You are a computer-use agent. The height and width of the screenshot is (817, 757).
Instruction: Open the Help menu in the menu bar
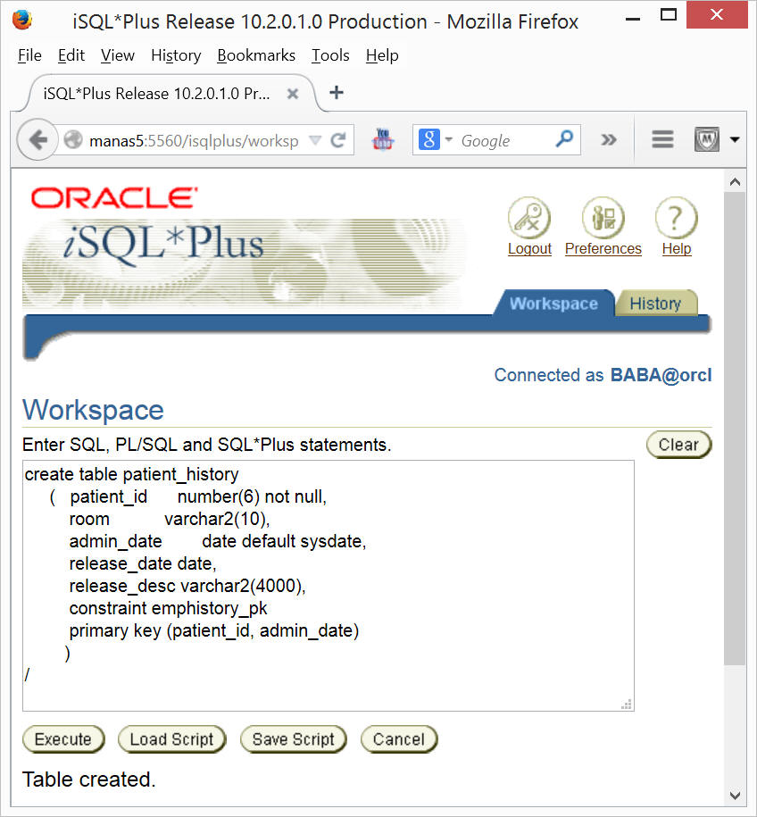(382, 55)
